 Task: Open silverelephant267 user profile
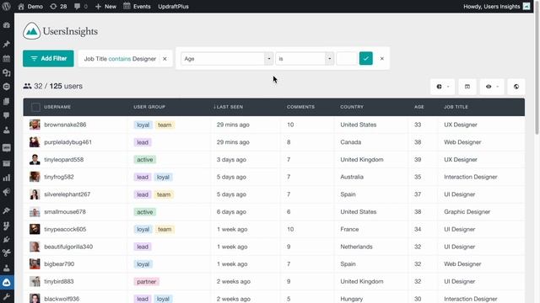pos(67,194)
